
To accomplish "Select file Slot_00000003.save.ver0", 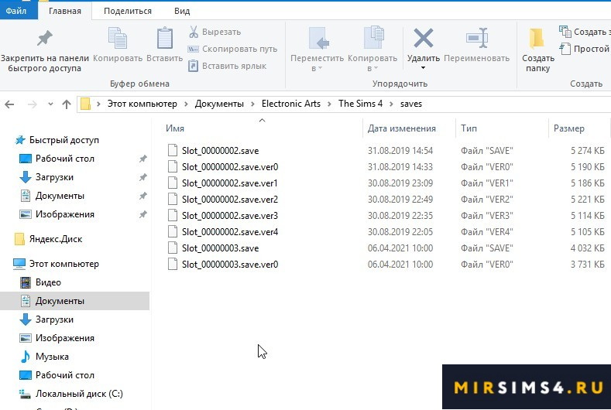I will click(x=230, y=265).
